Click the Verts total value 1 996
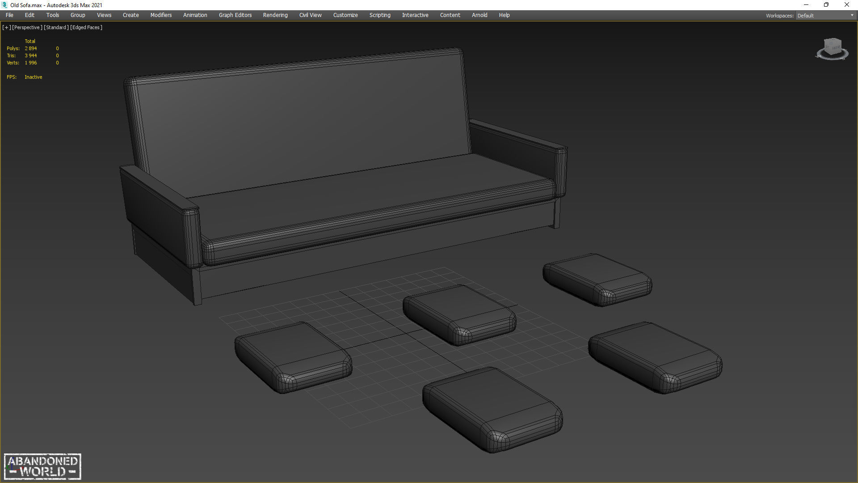Viewport: 858px width, 483px height. point(31,63)
